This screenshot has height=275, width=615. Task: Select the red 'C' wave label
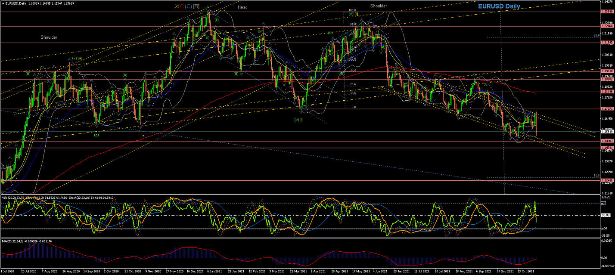coord(183,6)
